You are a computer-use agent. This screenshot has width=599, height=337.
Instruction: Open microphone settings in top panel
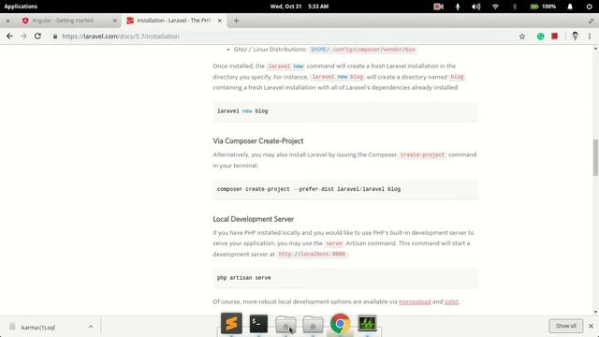tap(458, 7)
